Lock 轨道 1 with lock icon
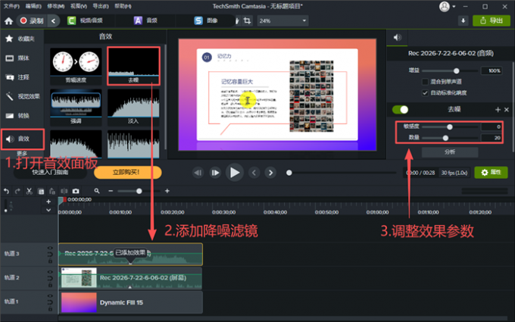 pyautogui.click(x=50, y=309)
